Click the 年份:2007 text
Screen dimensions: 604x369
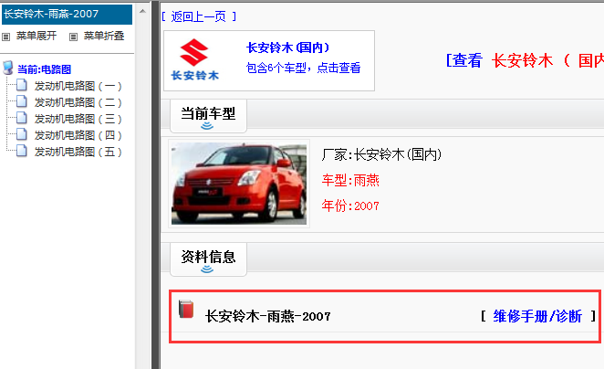pos(350,206)
